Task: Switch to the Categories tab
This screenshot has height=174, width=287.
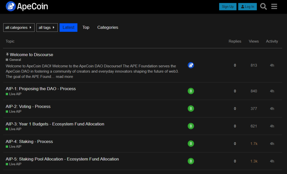Action: pyautogui.click(x=108, y=27)
